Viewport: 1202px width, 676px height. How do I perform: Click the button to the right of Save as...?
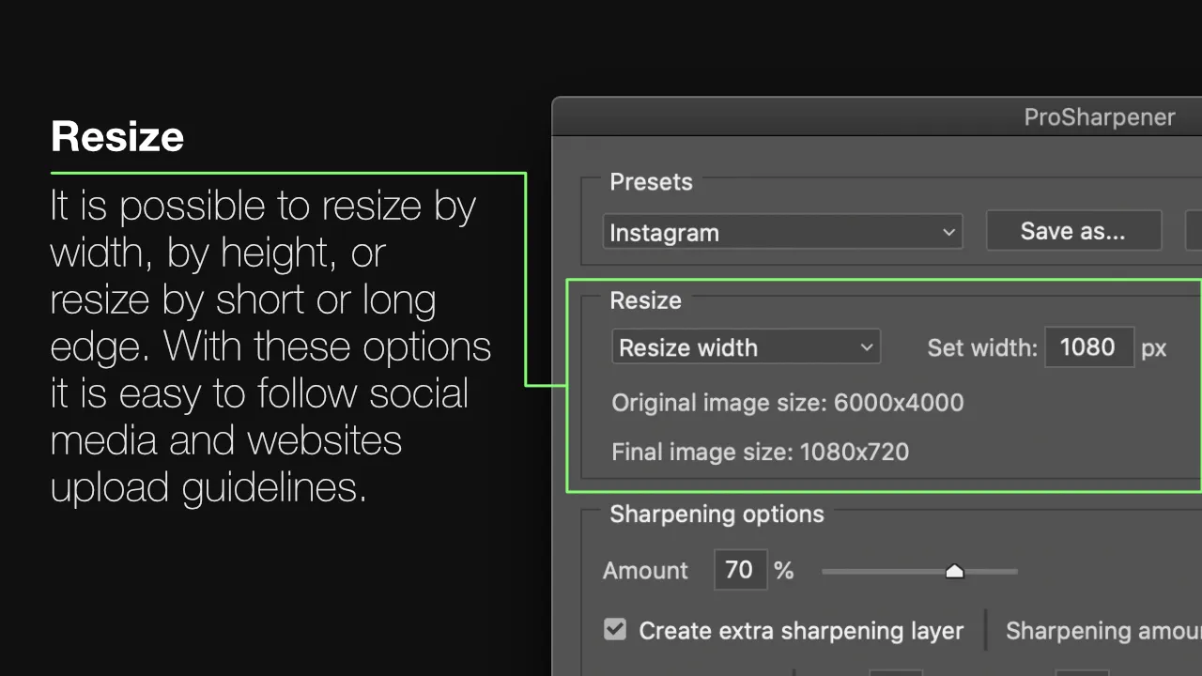click(x=1195, y=231)
